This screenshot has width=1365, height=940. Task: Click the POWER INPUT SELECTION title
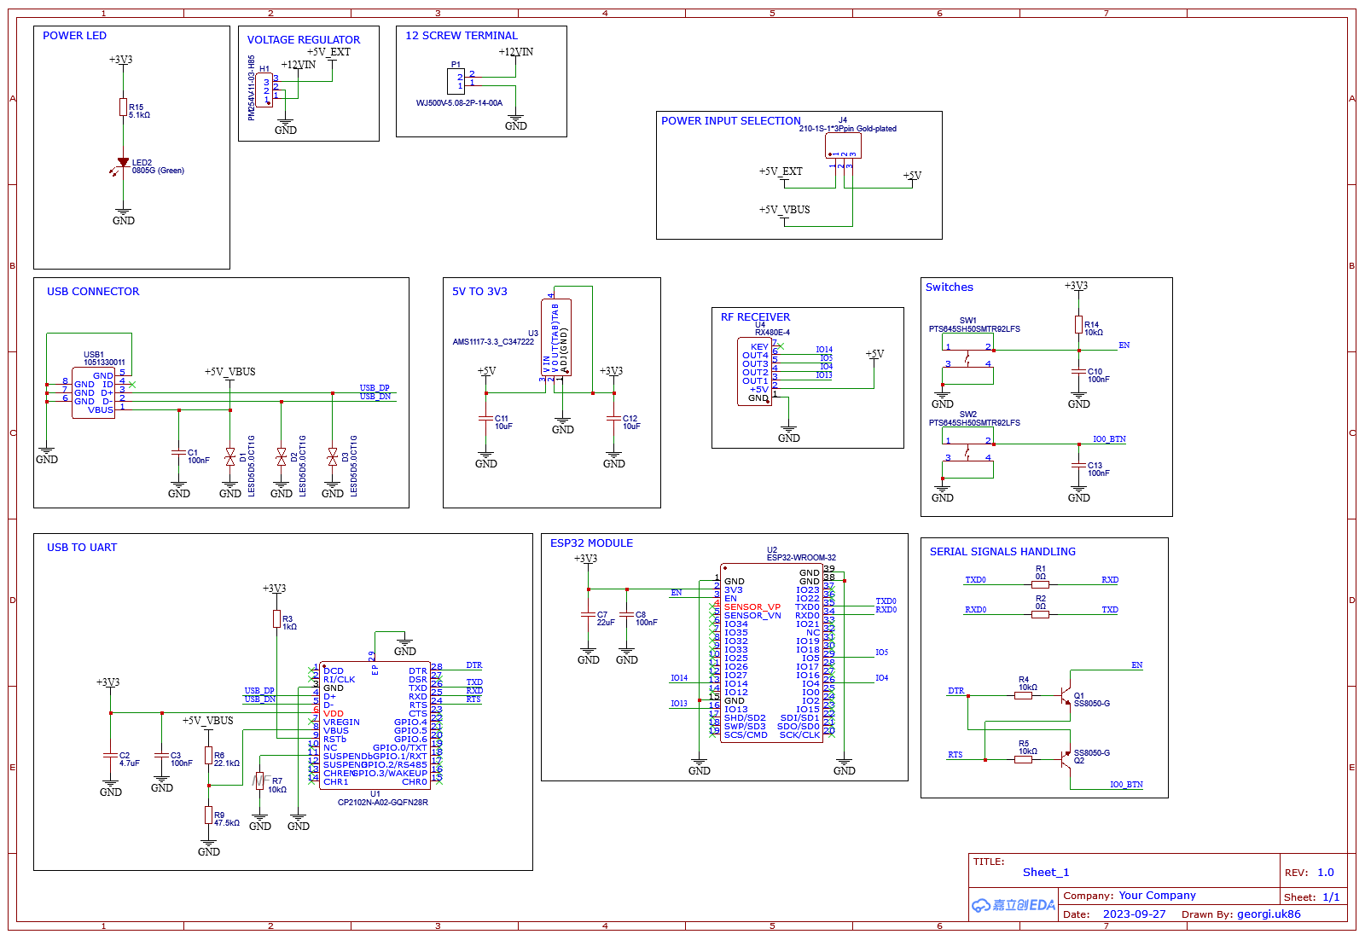click(x=731, y=121)
